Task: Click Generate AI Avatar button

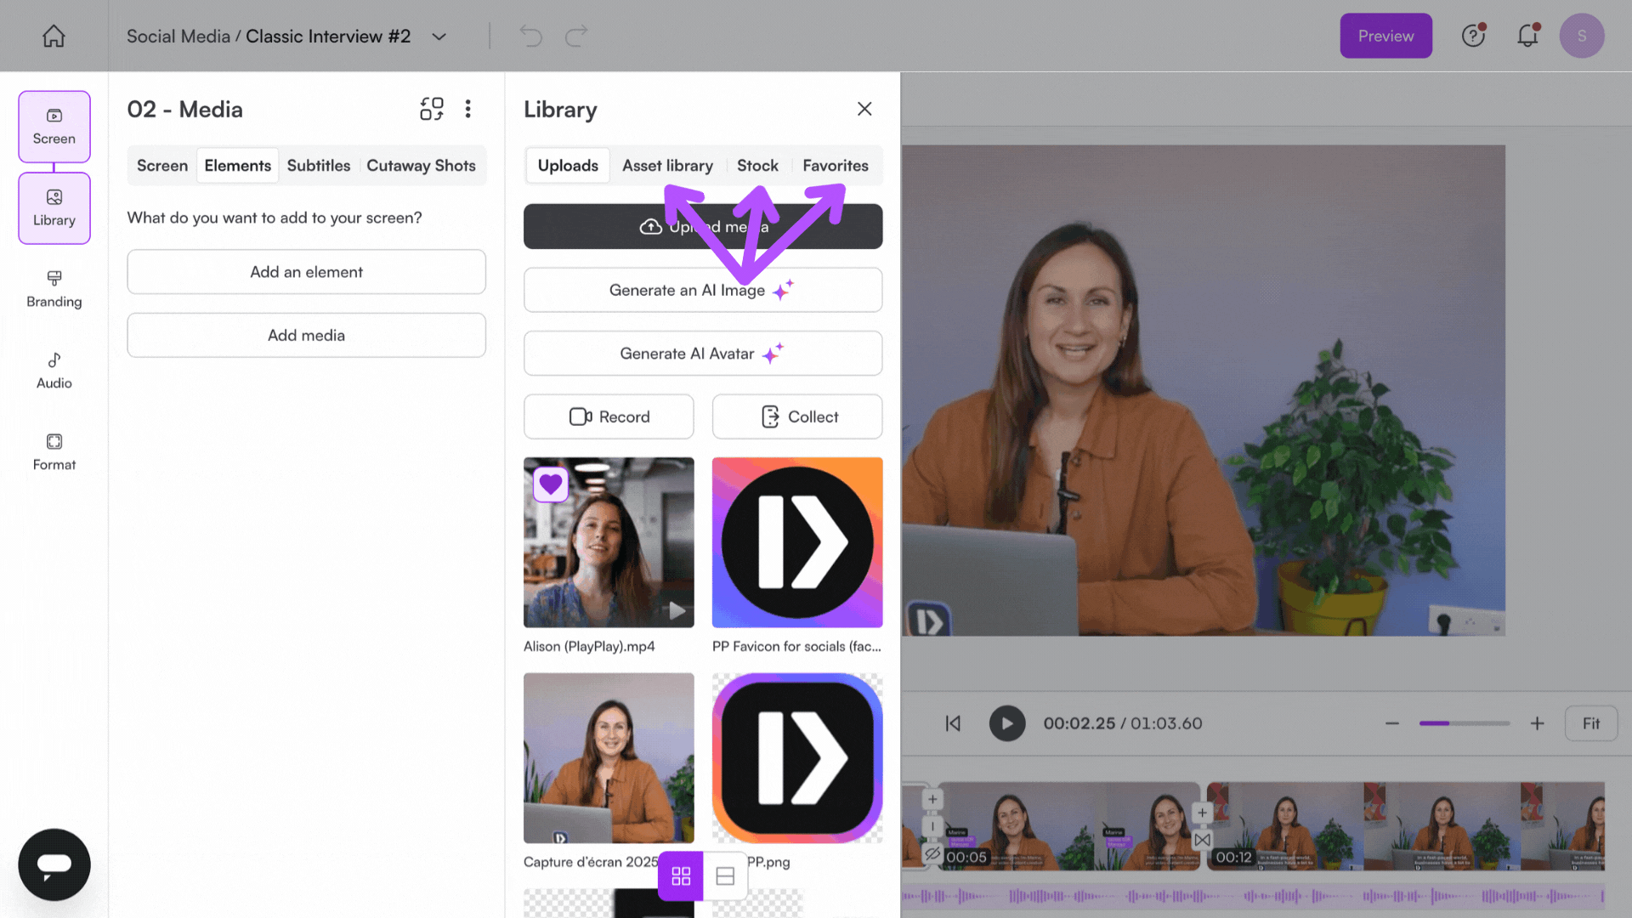Action: pos(702,354)
